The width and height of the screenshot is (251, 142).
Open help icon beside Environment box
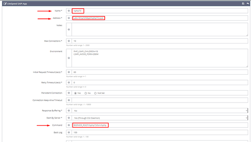[x=69, y=58]
